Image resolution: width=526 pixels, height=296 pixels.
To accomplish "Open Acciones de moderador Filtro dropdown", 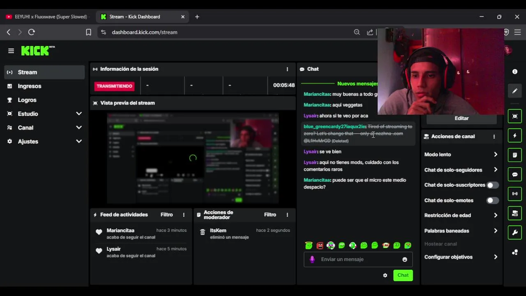I will point(270,215).
